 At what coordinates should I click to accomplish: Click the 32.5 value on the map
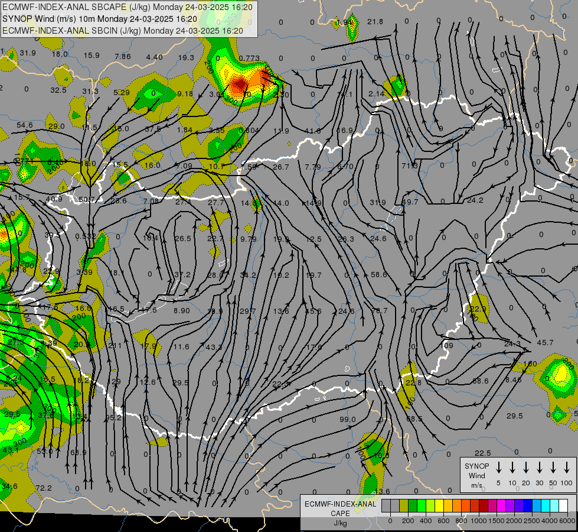tap(58, 90)
